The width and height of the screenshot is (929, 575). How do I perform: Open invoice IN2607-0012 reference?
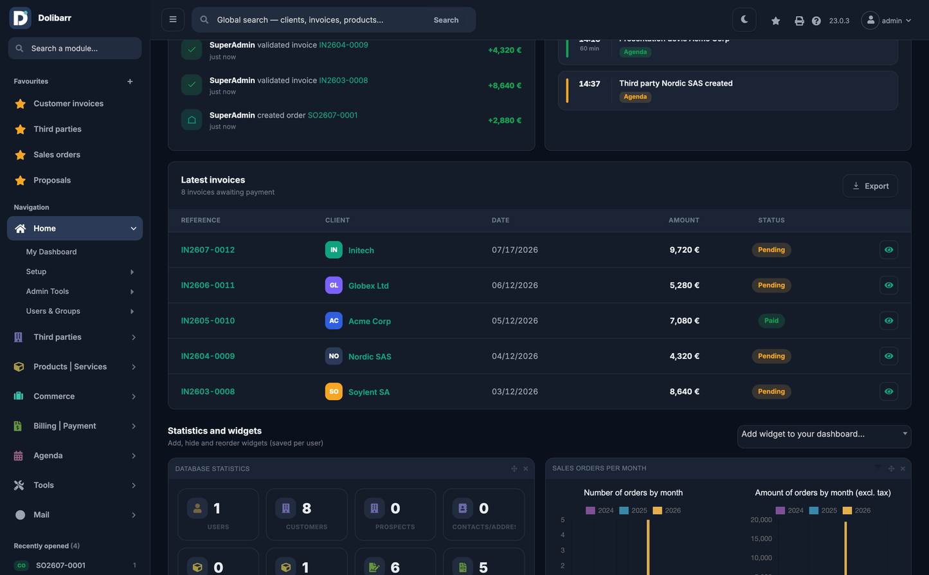coord(208,250)
